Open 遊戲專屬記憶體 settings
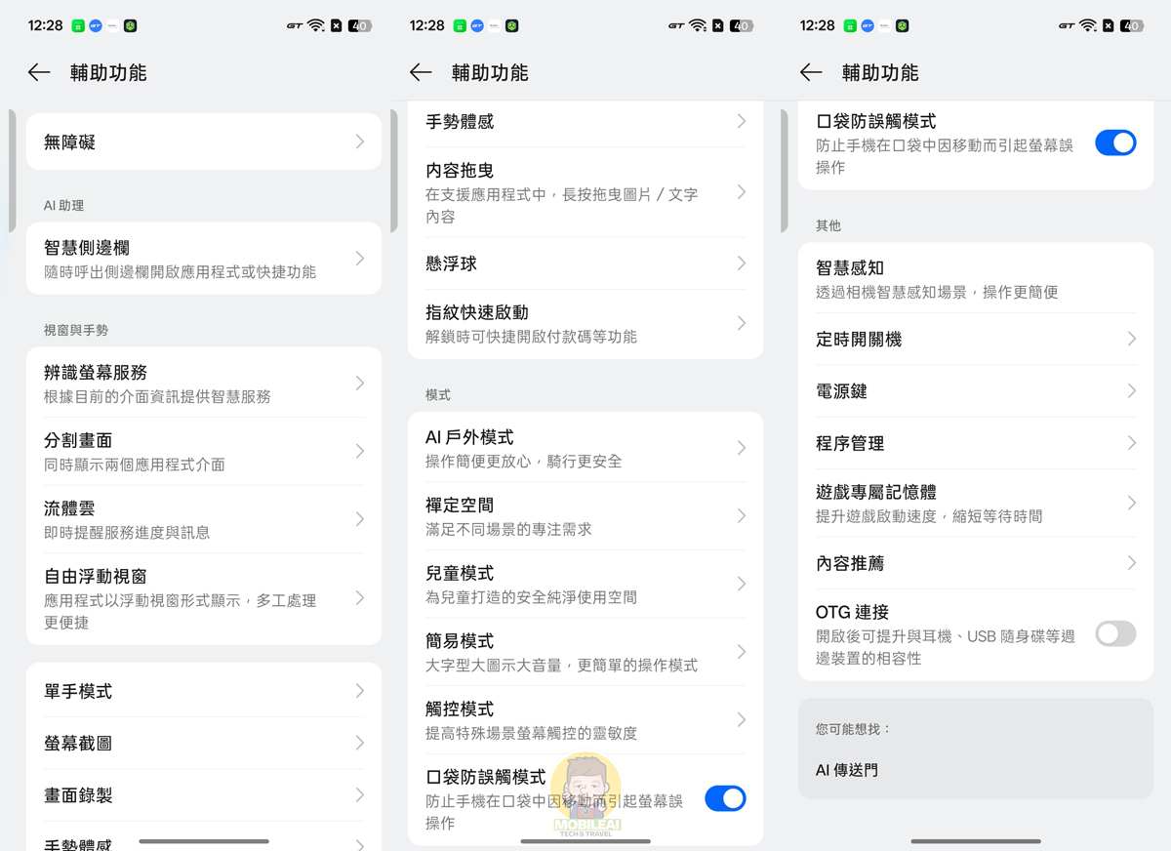Image resolution: width=1171 pixels, height=851 pixels. point(976,503)
